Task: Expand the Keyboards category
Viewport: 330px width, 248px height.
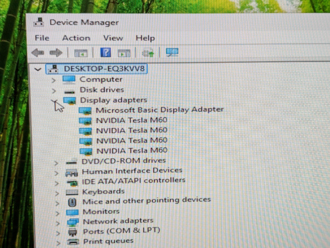Action: point(57,193)
